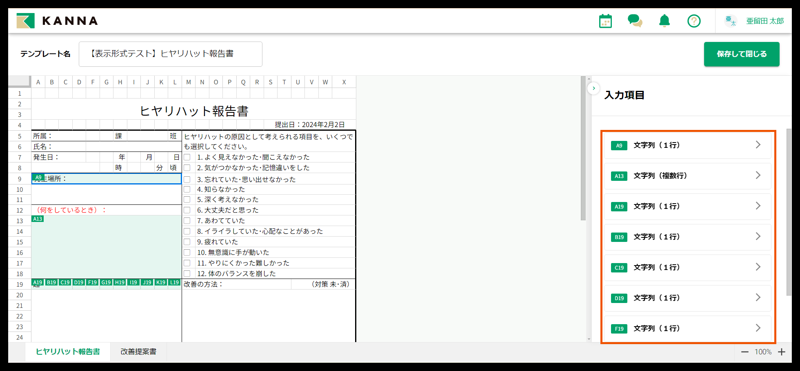Open the calendar icon in header
Viewport: 800px width, 371px height.
click(605, 21)
